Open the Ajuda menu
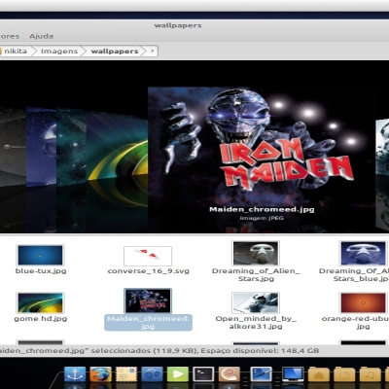Viewport: 389px width, 389px height. [x=41, y=36]
